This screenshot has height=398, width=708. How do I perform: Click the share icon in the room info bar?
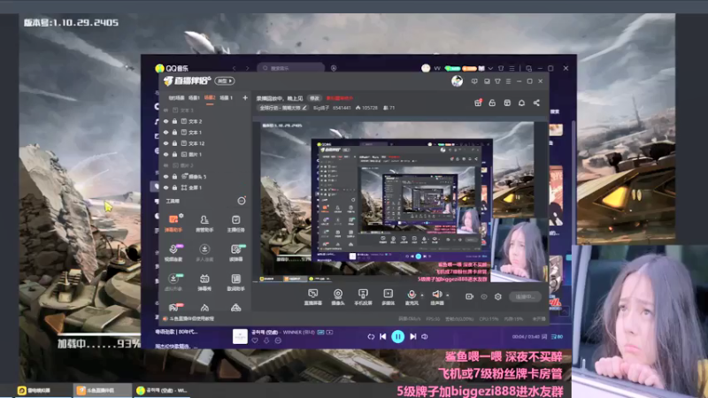click(536, 103)
